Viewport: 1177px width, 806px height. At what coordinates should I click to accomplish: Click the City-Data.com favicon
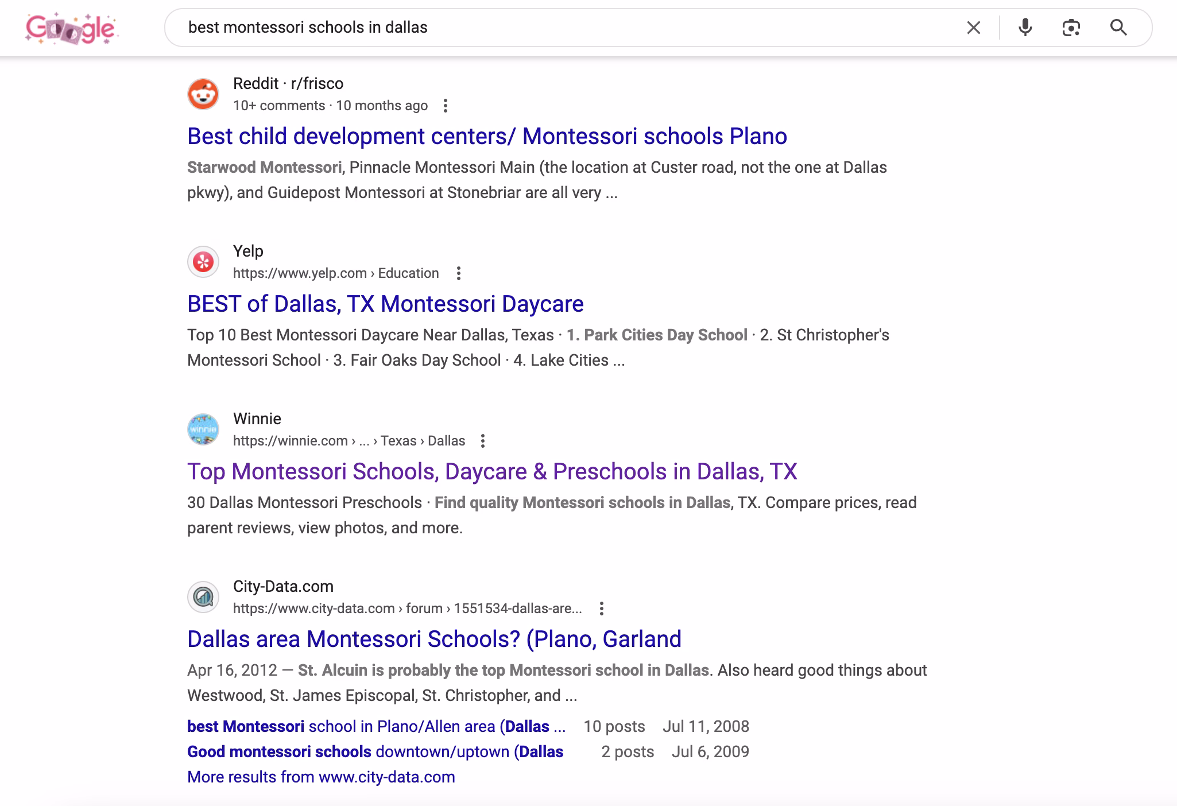(x=203, y=597)
